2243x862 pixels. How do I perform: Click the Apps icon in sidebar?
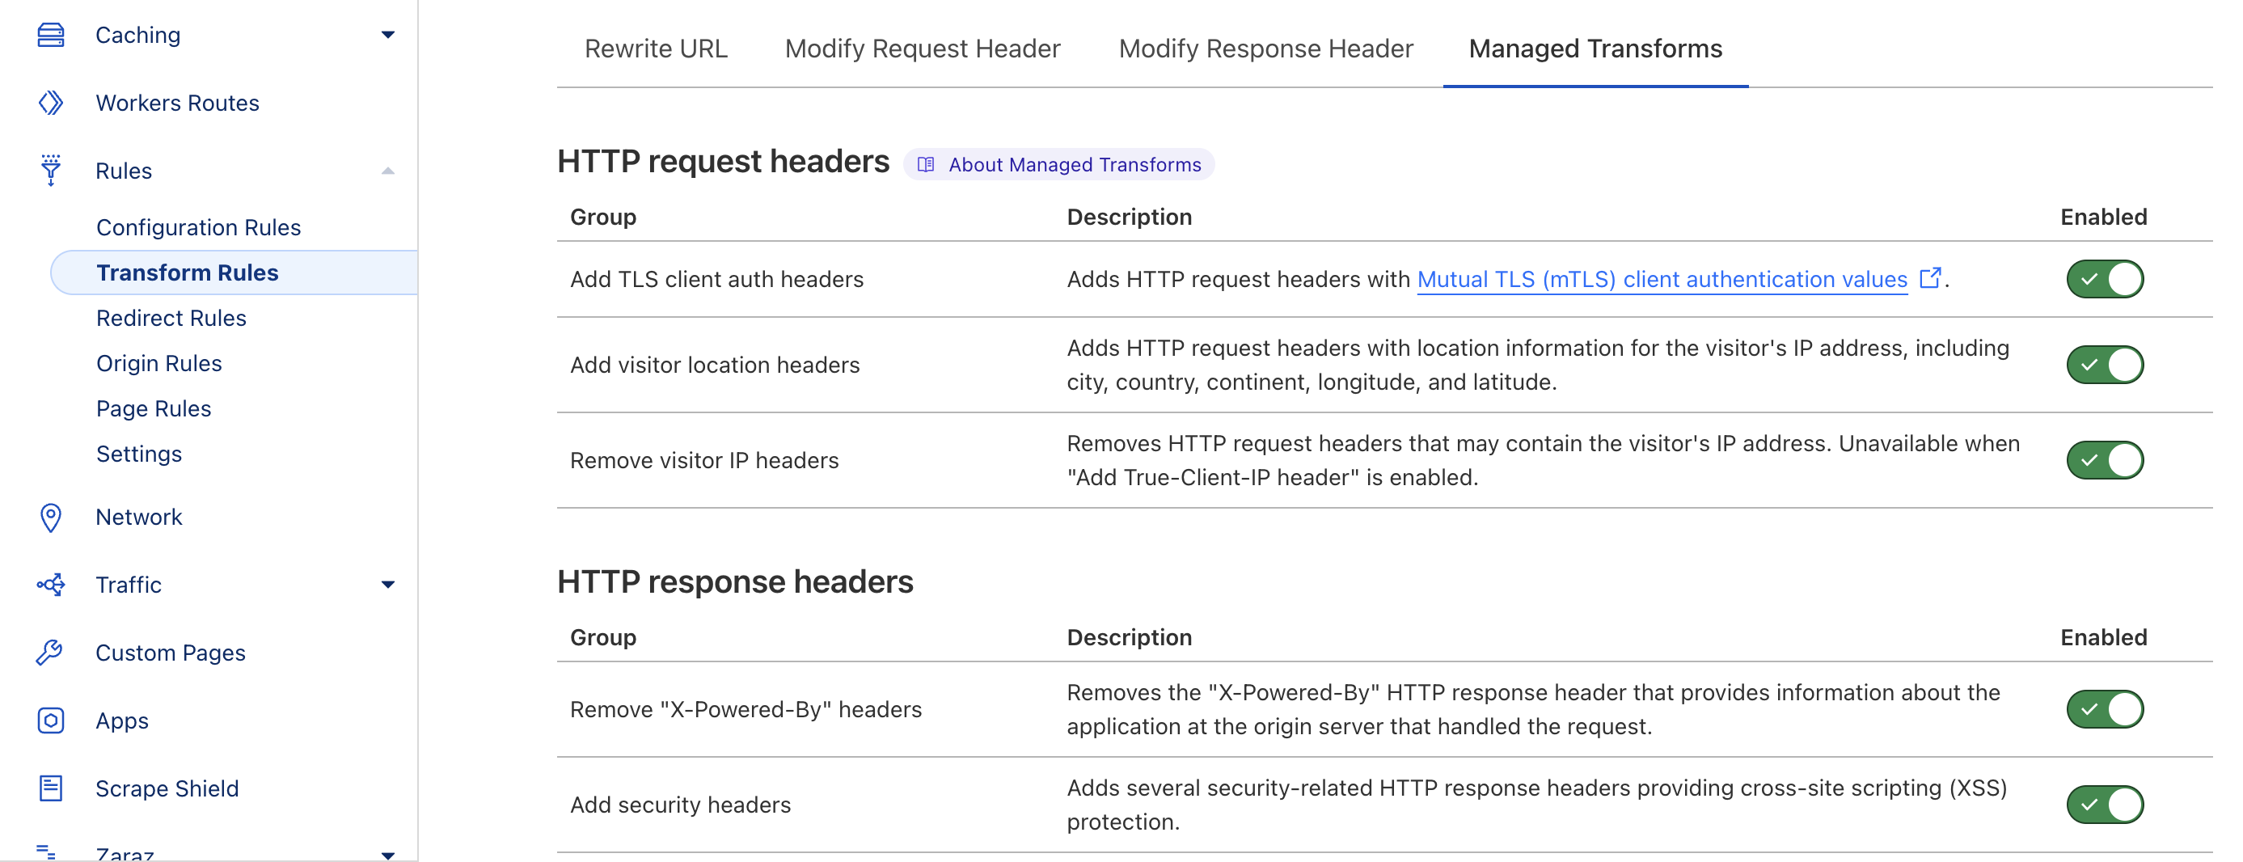coord(50,720)
